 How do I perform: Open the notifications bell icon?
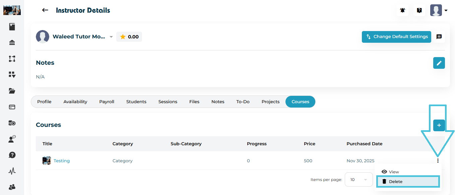(x=402, y=10)
